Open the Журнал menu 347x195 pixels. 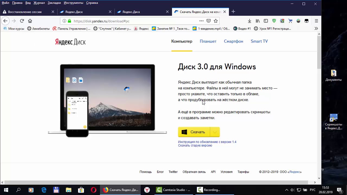pos(39,3)
